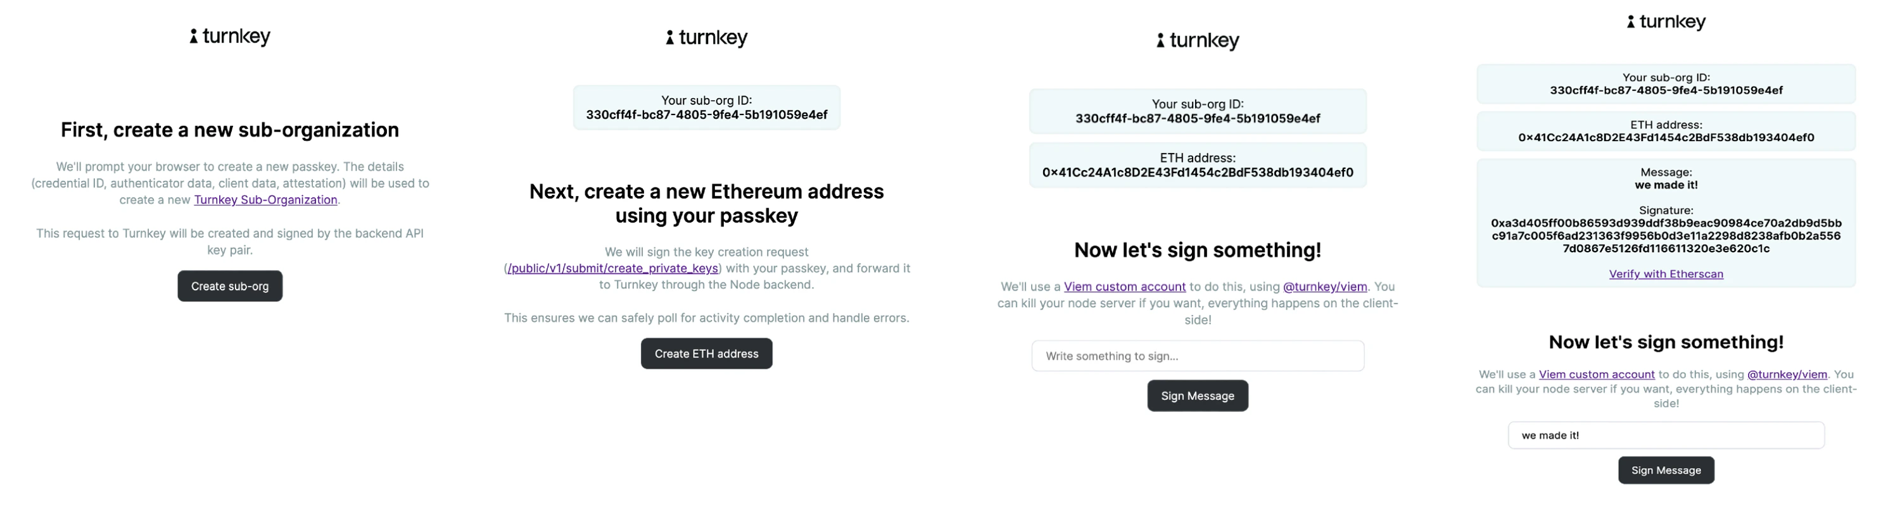Click the sub-org ID box to copy it
The height and width of the screenshot is (523, 1900).
(x=707, y=108)
